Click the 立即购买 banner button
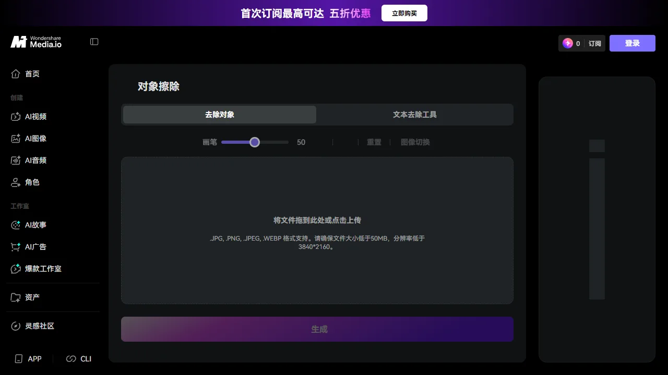The image size is (668, 375). (x=404, y=13)
